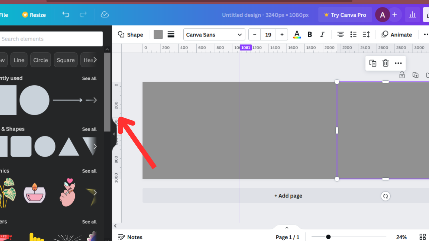Show more chips with right arrow

click(x=95, y=60)
